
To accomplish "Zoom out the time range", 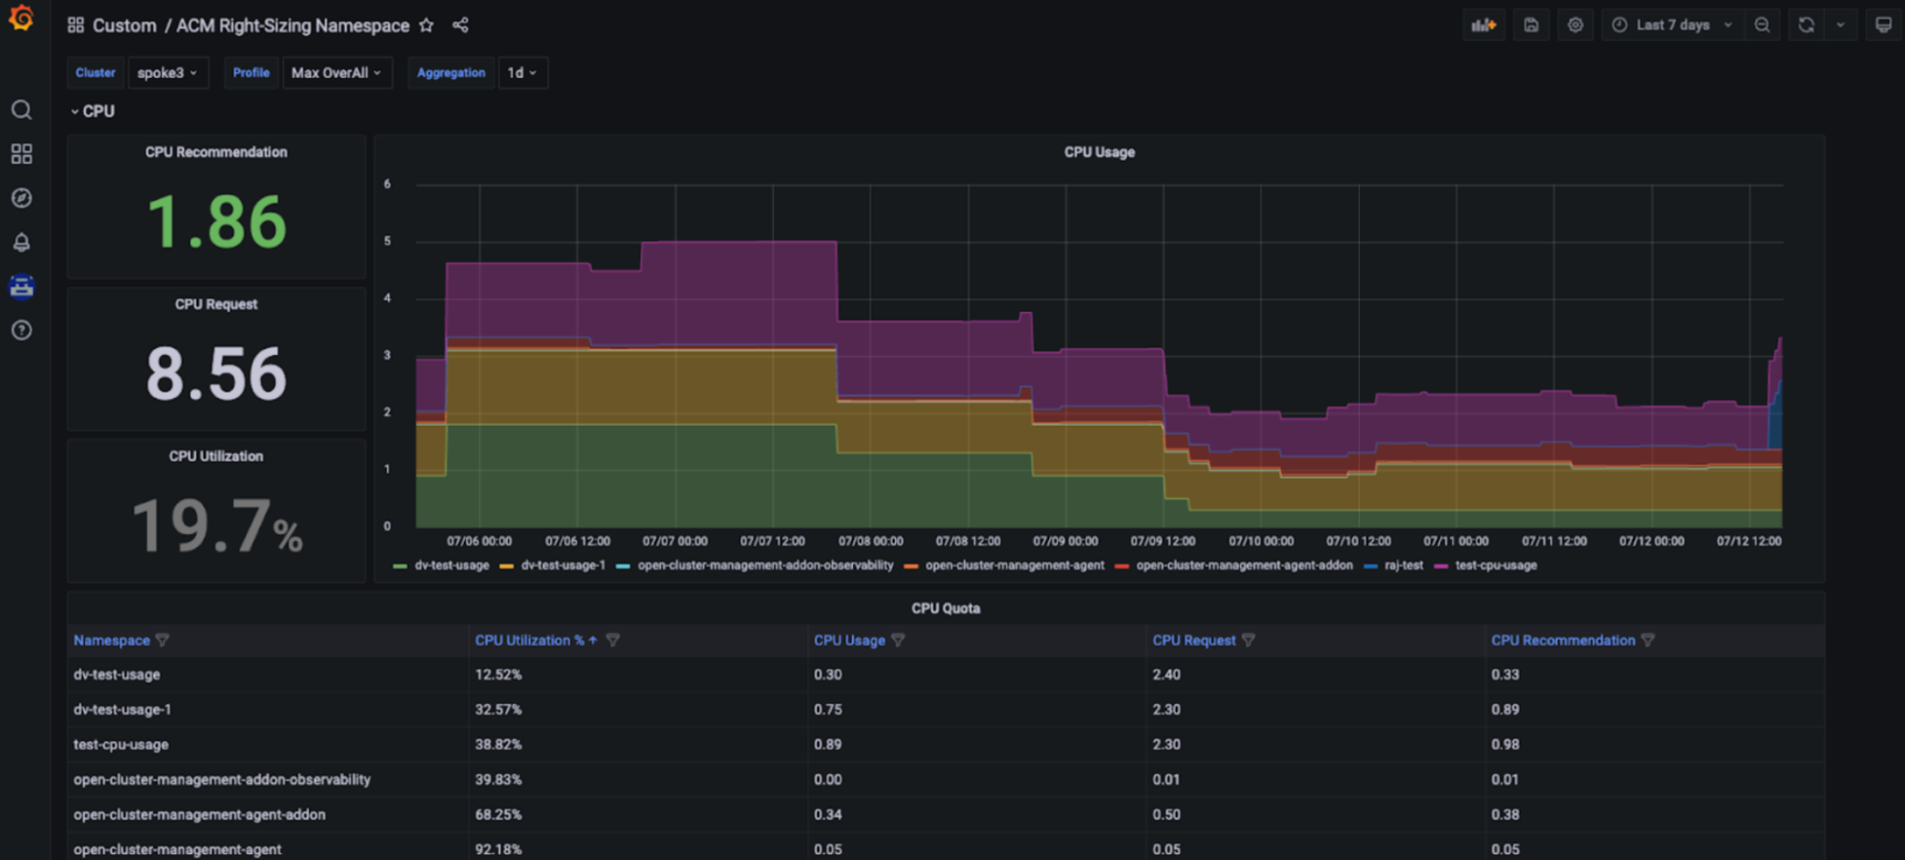I will [1762, 26].
